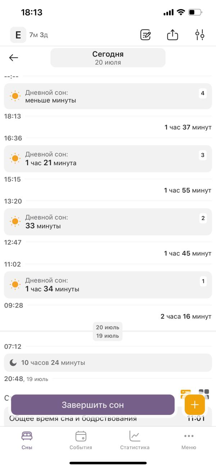Open the Статистика tab
Screen dimensions: 216x468
[135, 440]
